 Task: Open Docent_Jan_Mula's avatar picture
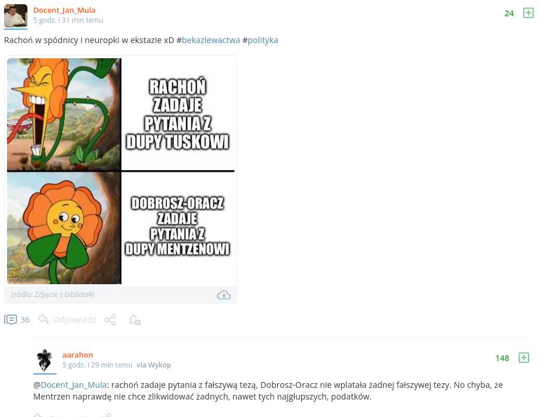coord(16,16)
